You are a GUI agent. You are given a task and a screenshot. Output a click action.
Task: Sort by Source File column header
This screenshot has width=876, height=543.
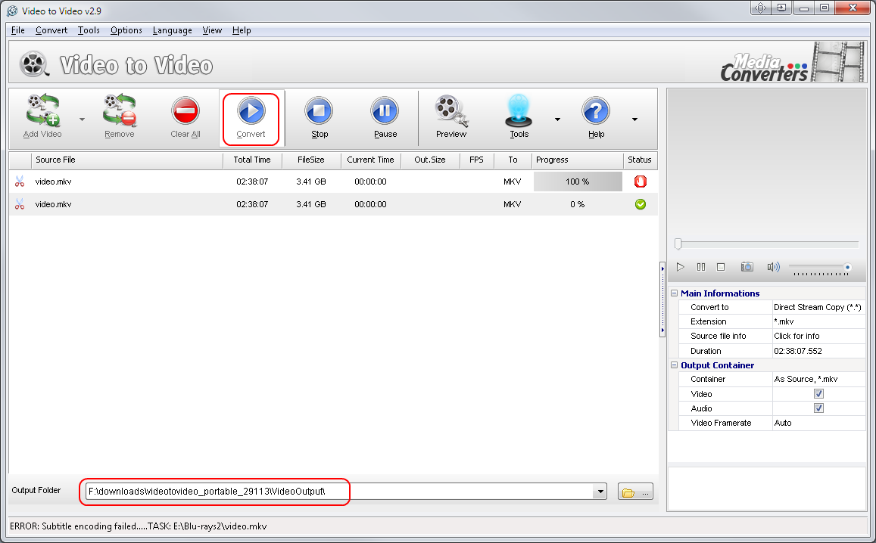pyautogui.click(x=127, y=160)
